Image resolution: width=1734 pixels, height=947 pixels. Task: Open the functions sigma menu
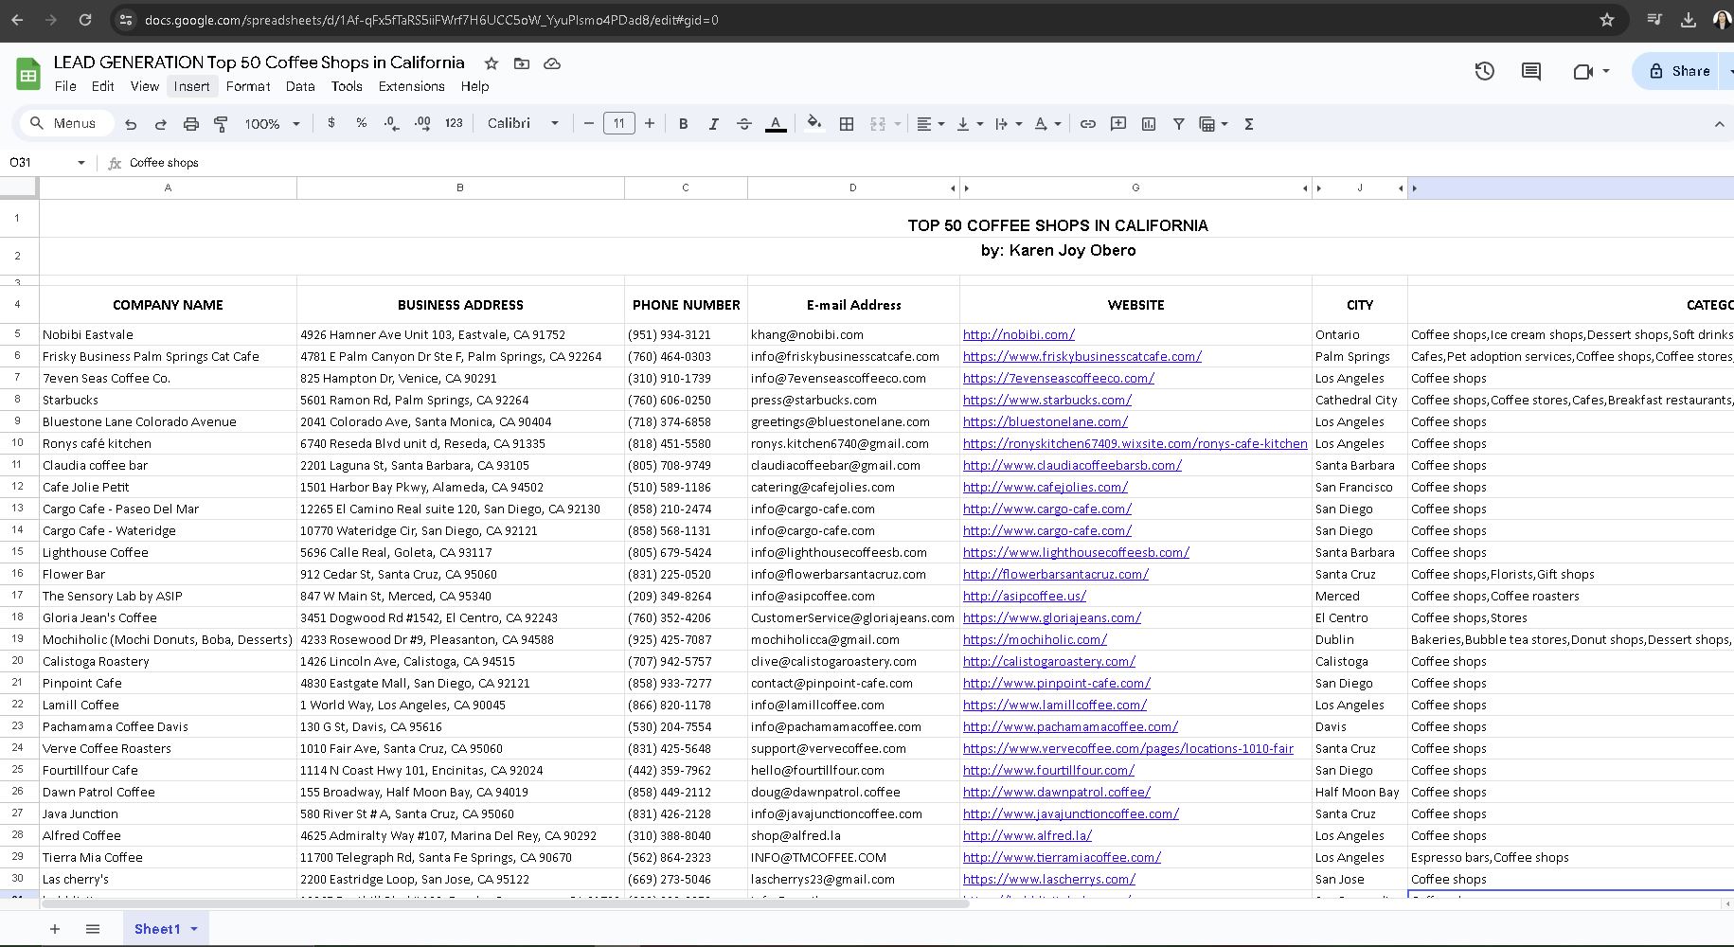[1248, 124]
